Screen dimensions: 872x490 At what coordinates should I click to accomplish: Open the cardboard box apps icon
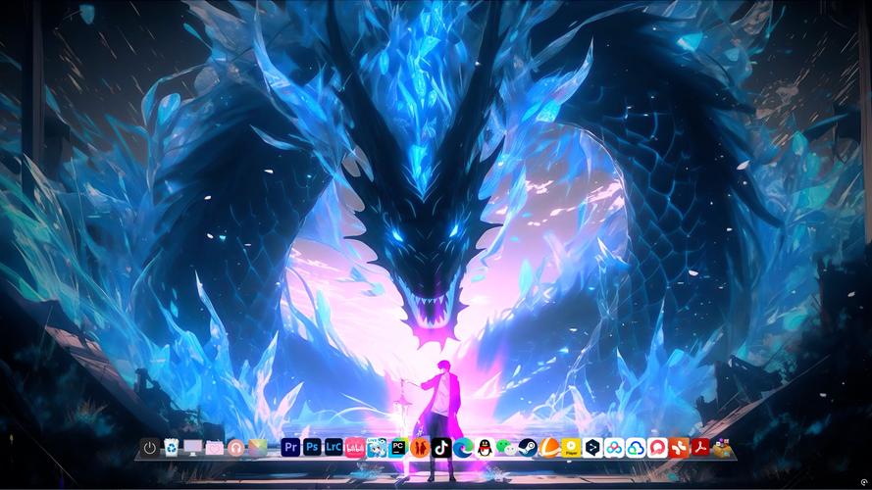click(x=722, y=447)
